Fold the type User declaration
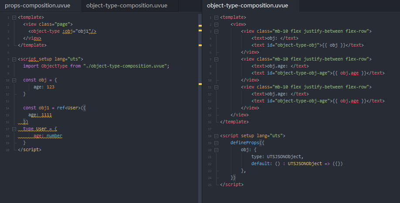Image resolution: width=400 pixels, height=203 pixels. tap(14, 129)
